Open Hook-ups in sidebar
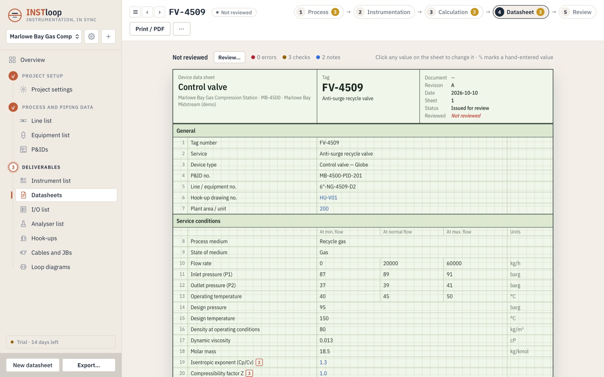604x377 pixels. pos(66,238)
